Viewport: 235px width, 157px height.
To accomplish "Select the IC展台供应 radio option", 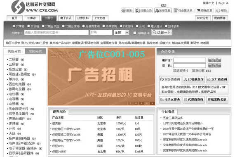I will click(43, 26).
